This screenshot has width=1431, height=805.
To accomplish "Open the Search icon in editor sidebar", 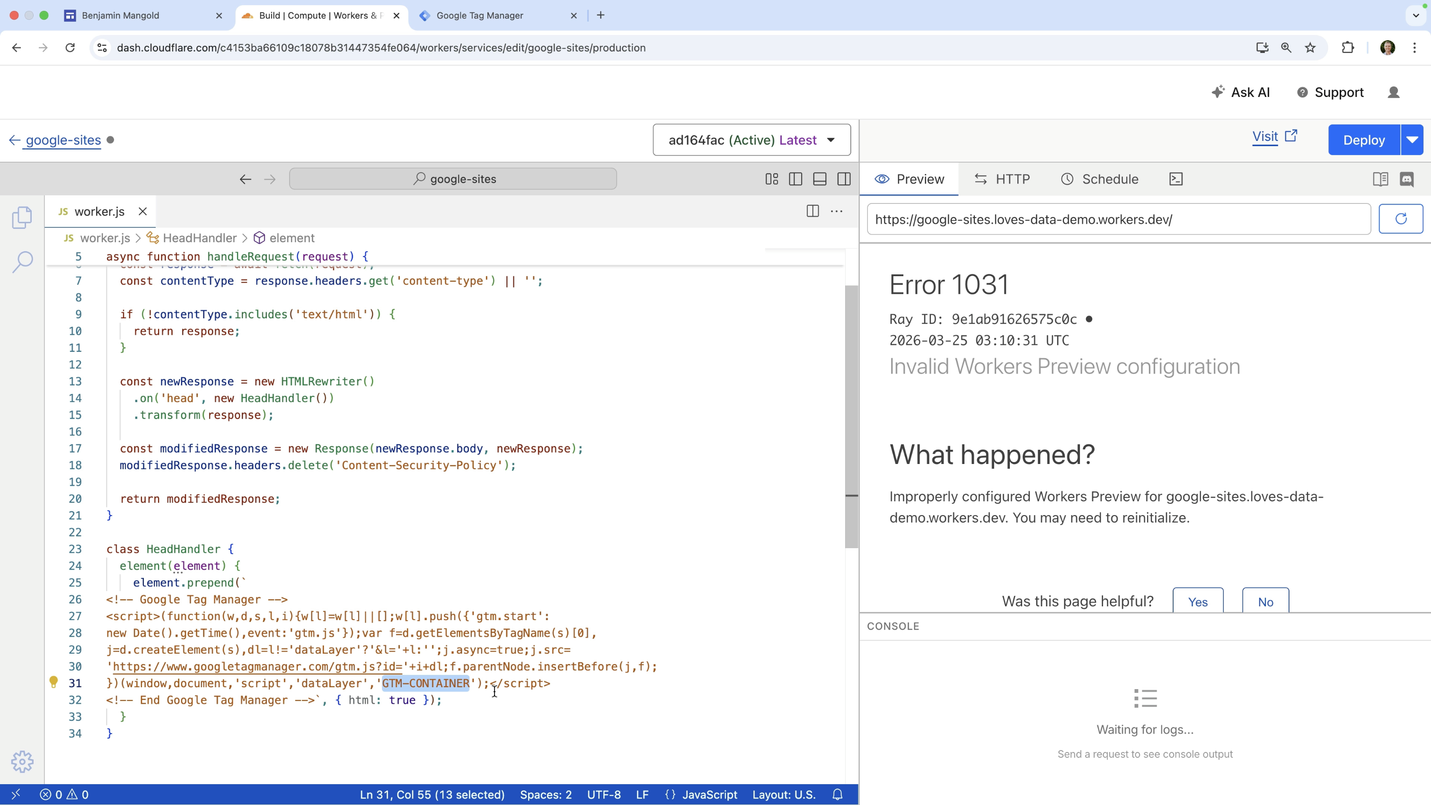I will [x=22, y=262].
